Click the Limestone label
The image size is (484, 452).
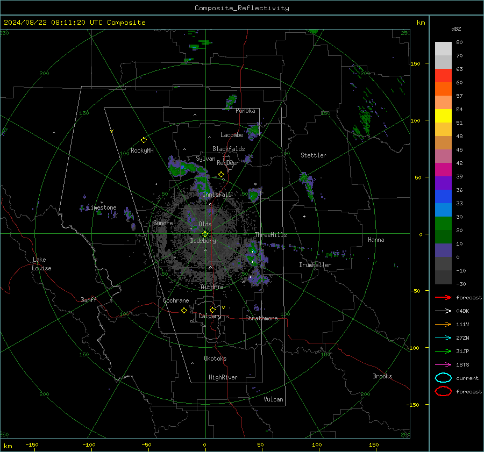[102, 207]
